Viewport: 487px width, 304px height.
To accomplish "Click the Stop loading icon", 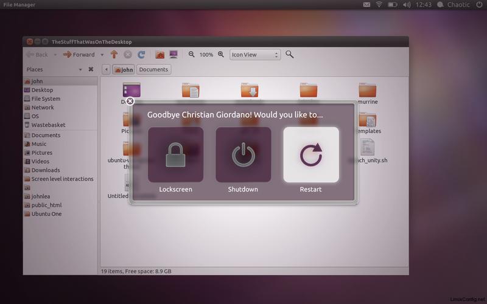I will click(x=128, y=55).
